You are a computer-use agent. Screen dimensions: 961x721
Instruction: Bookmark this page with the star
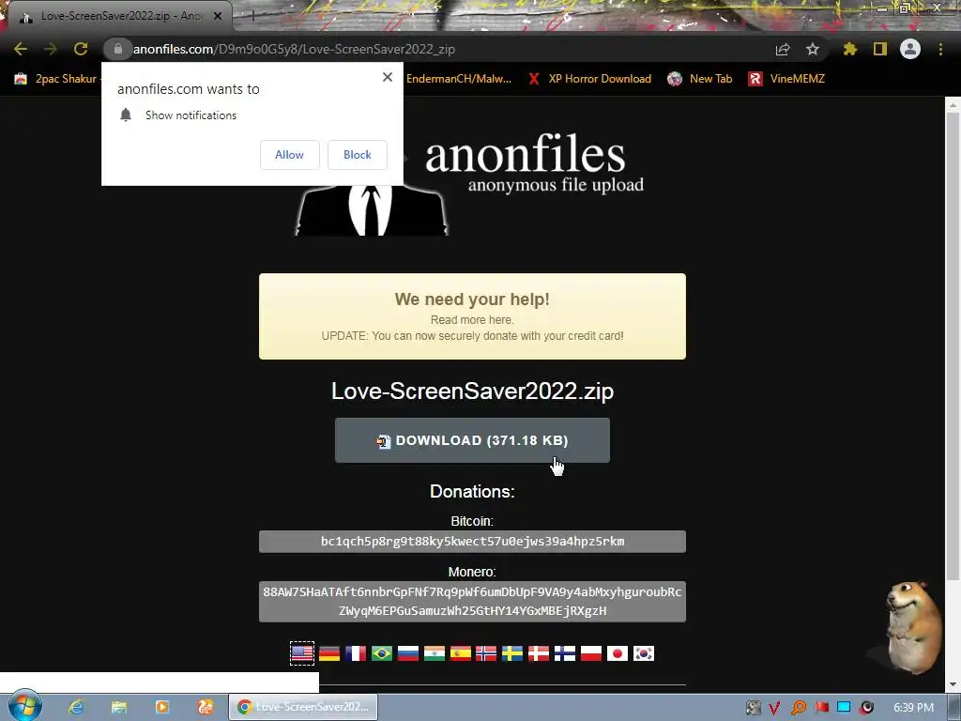click(813, 49)
